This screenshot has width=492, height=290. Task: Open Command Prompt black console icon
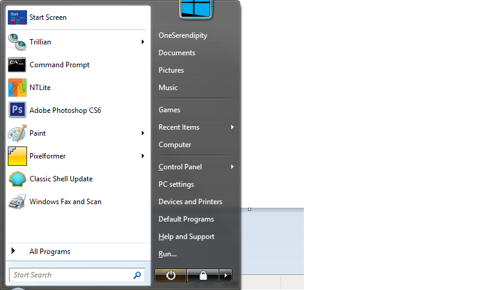point(17,65)
